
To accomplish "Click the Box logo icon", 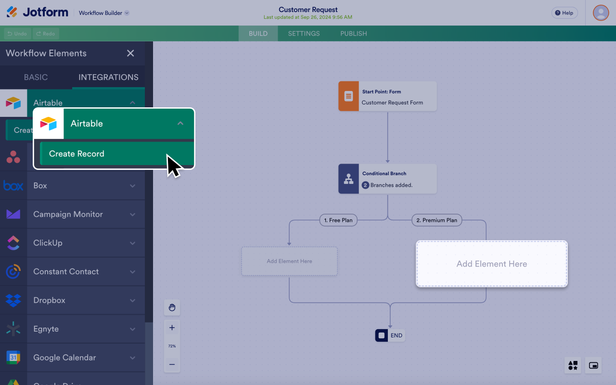I will tap(13, 186).
